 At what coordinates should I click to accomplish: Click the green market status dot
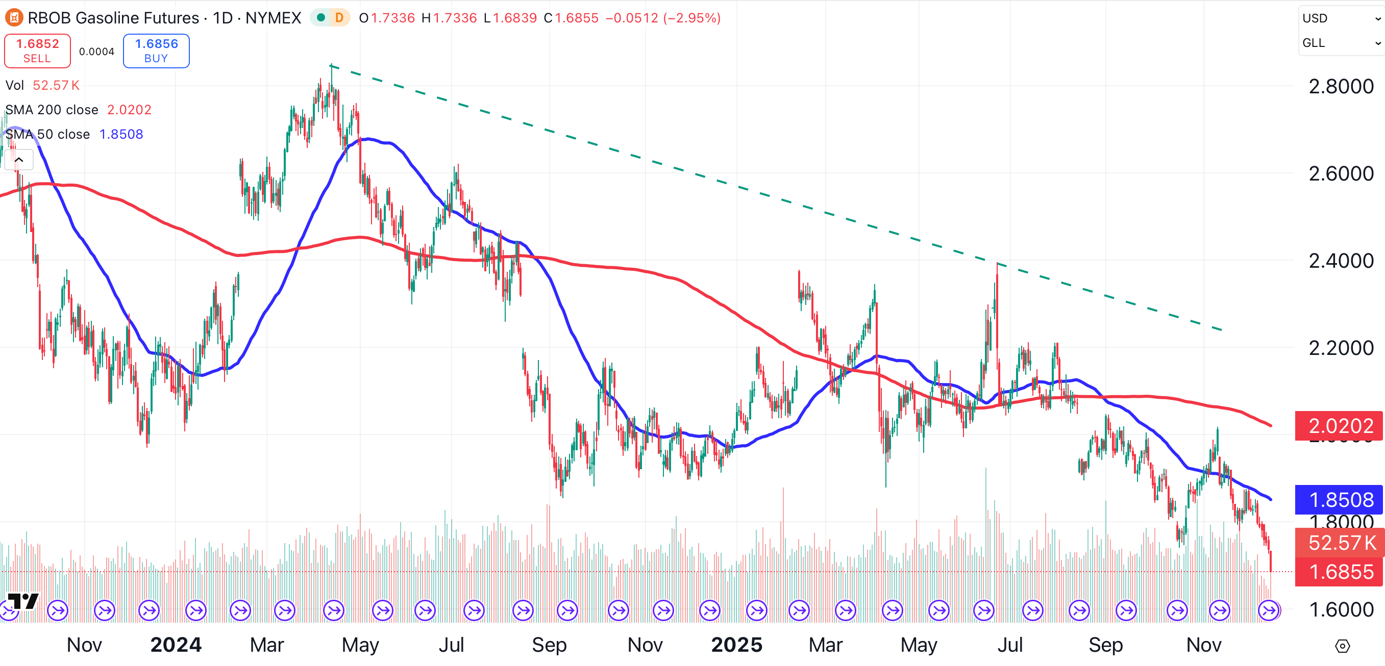coord(321,18)
